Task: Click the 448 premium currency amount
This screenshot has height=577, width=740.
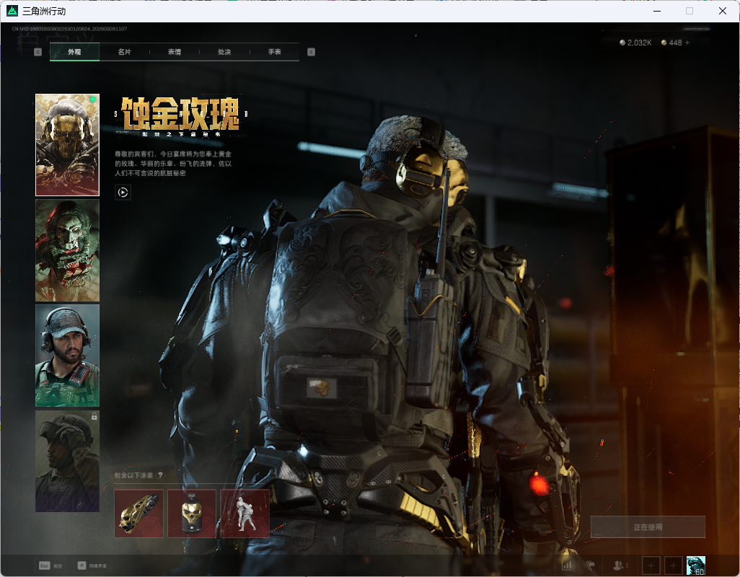Action: point(675,43)
